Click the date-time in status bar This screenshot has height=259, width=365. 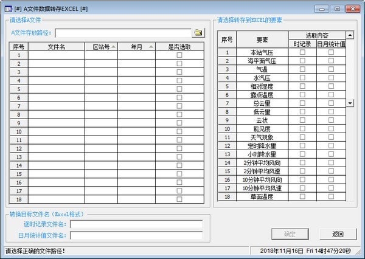pyautogui.click(x=305, y=251)
